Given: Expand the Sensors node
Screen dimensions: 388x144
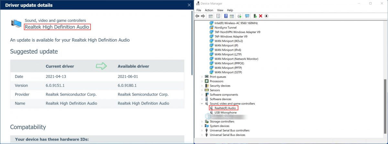Looking at the screenshot, I should 202,90.
